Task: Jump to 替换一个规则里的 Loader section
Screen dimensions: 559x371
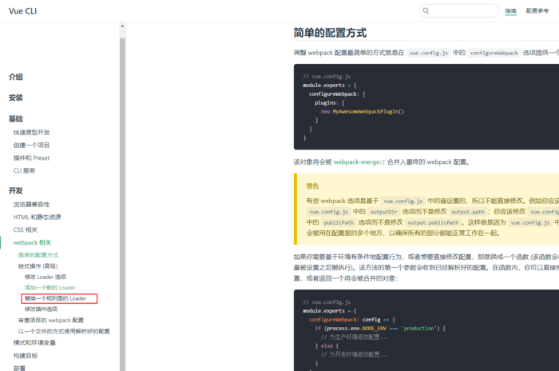Action: tap(55, 298)
